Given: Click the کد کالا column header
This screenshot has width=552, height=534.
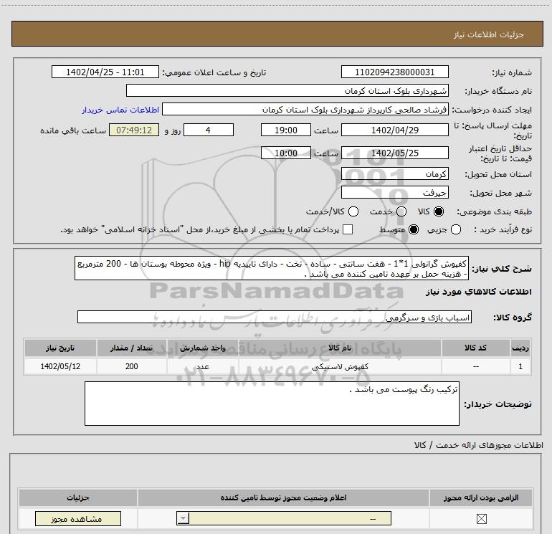Looking at the screenshot, I should (475, 348).
